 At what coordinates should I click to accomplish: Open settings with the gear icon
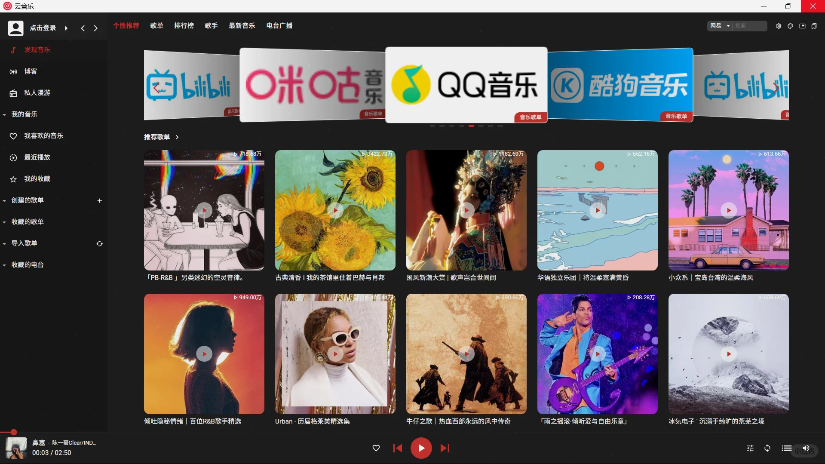pyautogui.click(x=779, y=26)
